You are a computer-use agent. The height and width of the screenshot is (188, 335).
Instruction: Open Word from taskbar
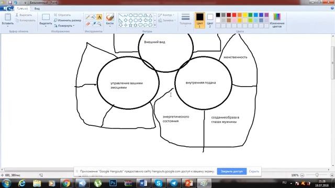tap(143, 183)
